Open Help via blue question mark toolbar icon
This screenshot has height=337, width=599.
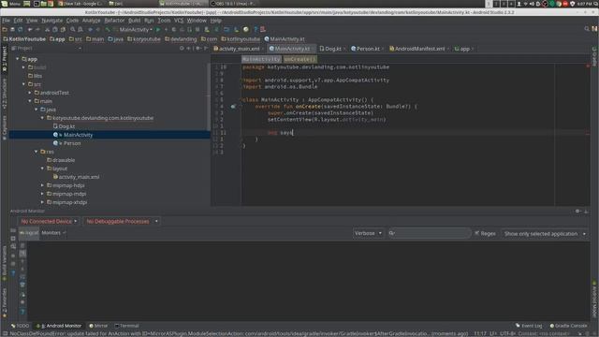pyautogui.click(x=256, y=29)
